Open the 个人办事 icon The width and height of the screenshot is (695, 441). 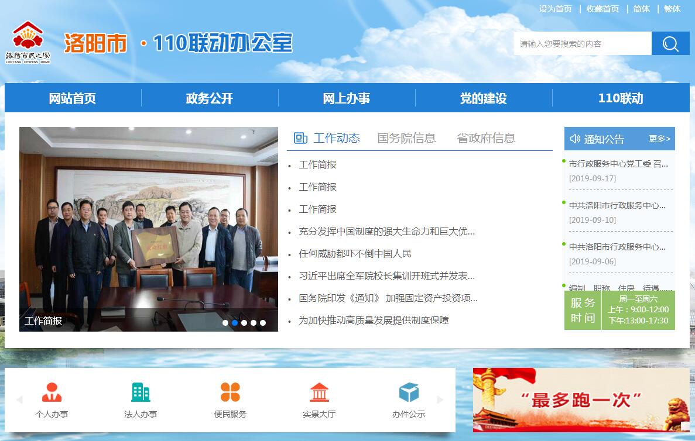[x=52, y=392]
